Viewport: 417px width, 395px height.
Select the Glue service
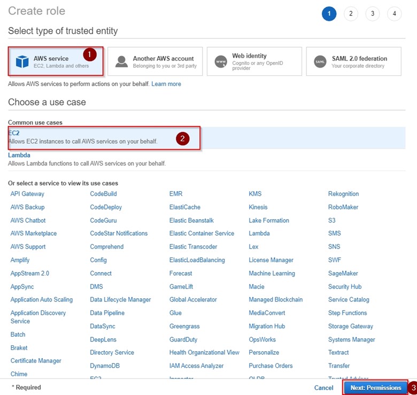click(175, 313)
